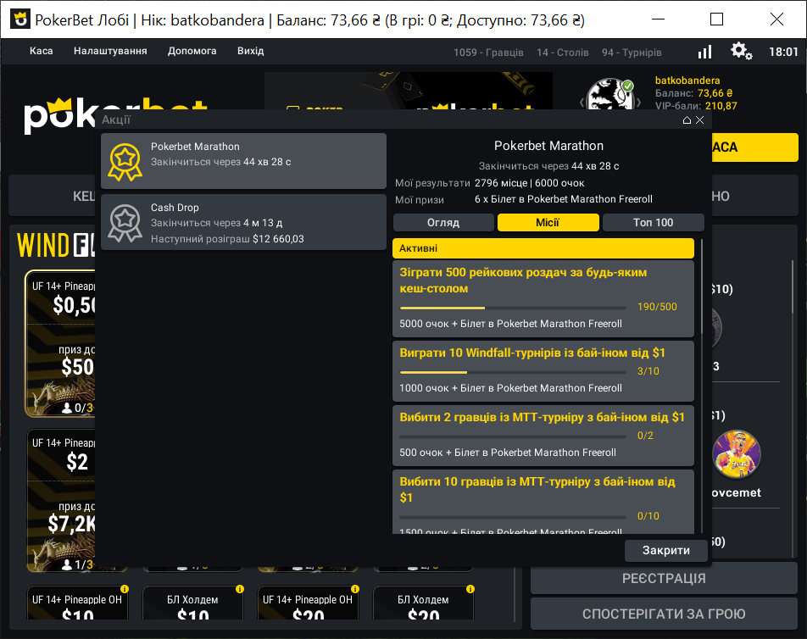Screen dimensions: 807x639
Task: Click the batkobandera username in header
Action: click(687, 81)
